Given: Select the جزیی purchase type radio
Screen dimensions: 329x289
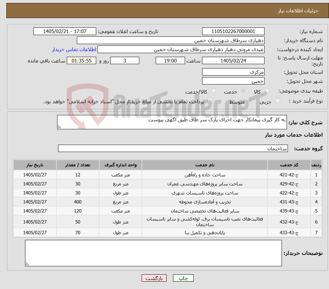Looking at the screenshot, I should click(277, 101).
